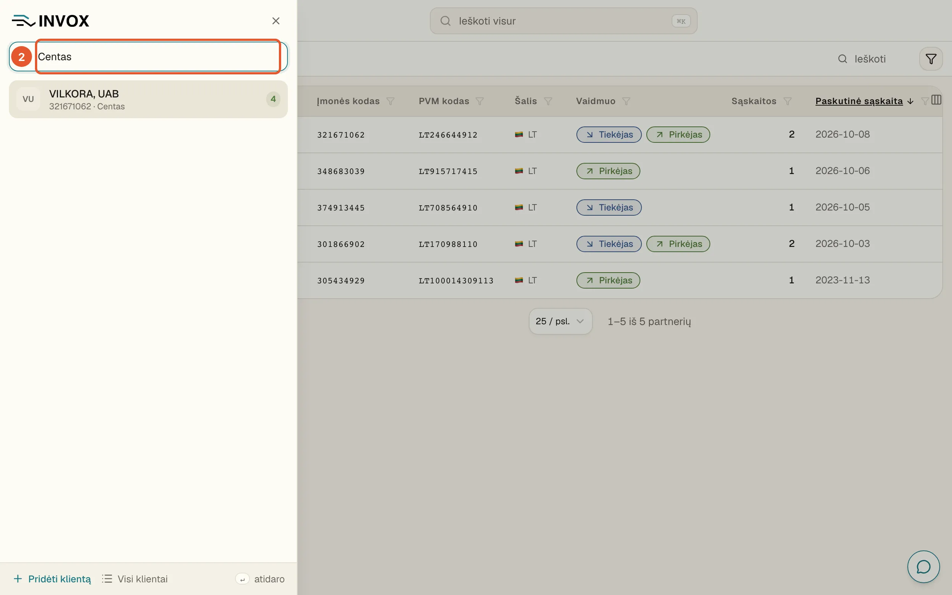The width and height of the screenshot is (952, 595).
Task: Click the VU avatar of VILKORA
Action: pyautogui.click(x=28, y=99)
